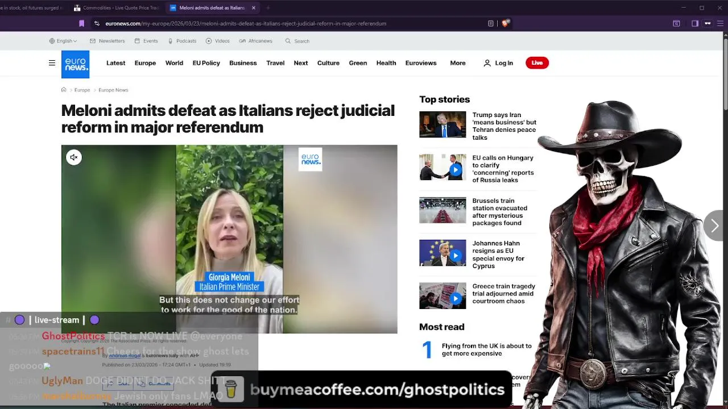This screenshot has height=409, width=728.
Task: Open the hamburger menu beside Euronews logo
Action: tap(52, 63)
